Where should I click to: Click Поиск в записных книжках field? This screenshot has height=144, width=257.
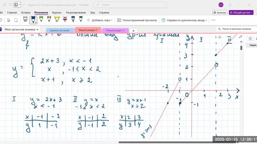[237, 29]
